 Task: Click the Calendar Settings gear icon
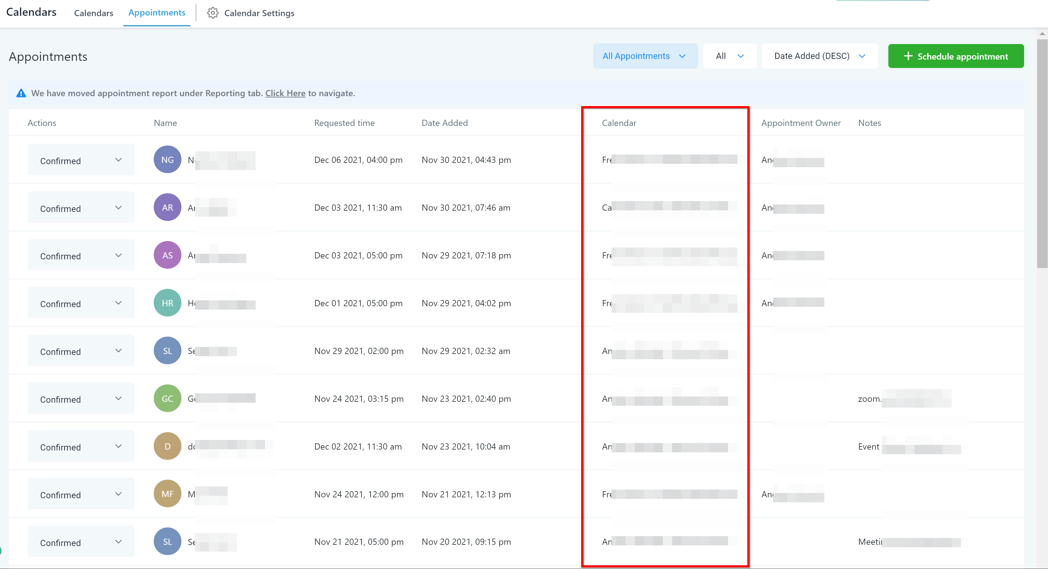[x=212, y=13]
